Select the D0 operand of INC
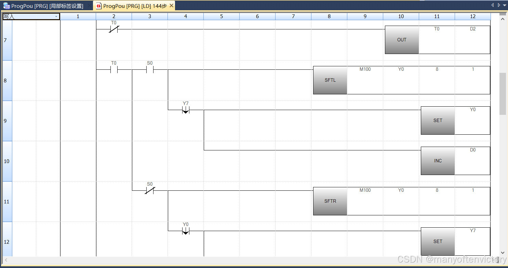 (x=473, y=150)
